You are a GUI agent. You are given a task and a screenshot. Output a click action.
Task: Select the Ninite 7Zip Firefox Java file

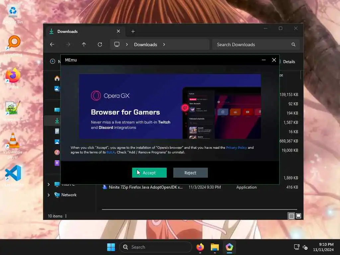pyautogui.click(x=146, y=187)
